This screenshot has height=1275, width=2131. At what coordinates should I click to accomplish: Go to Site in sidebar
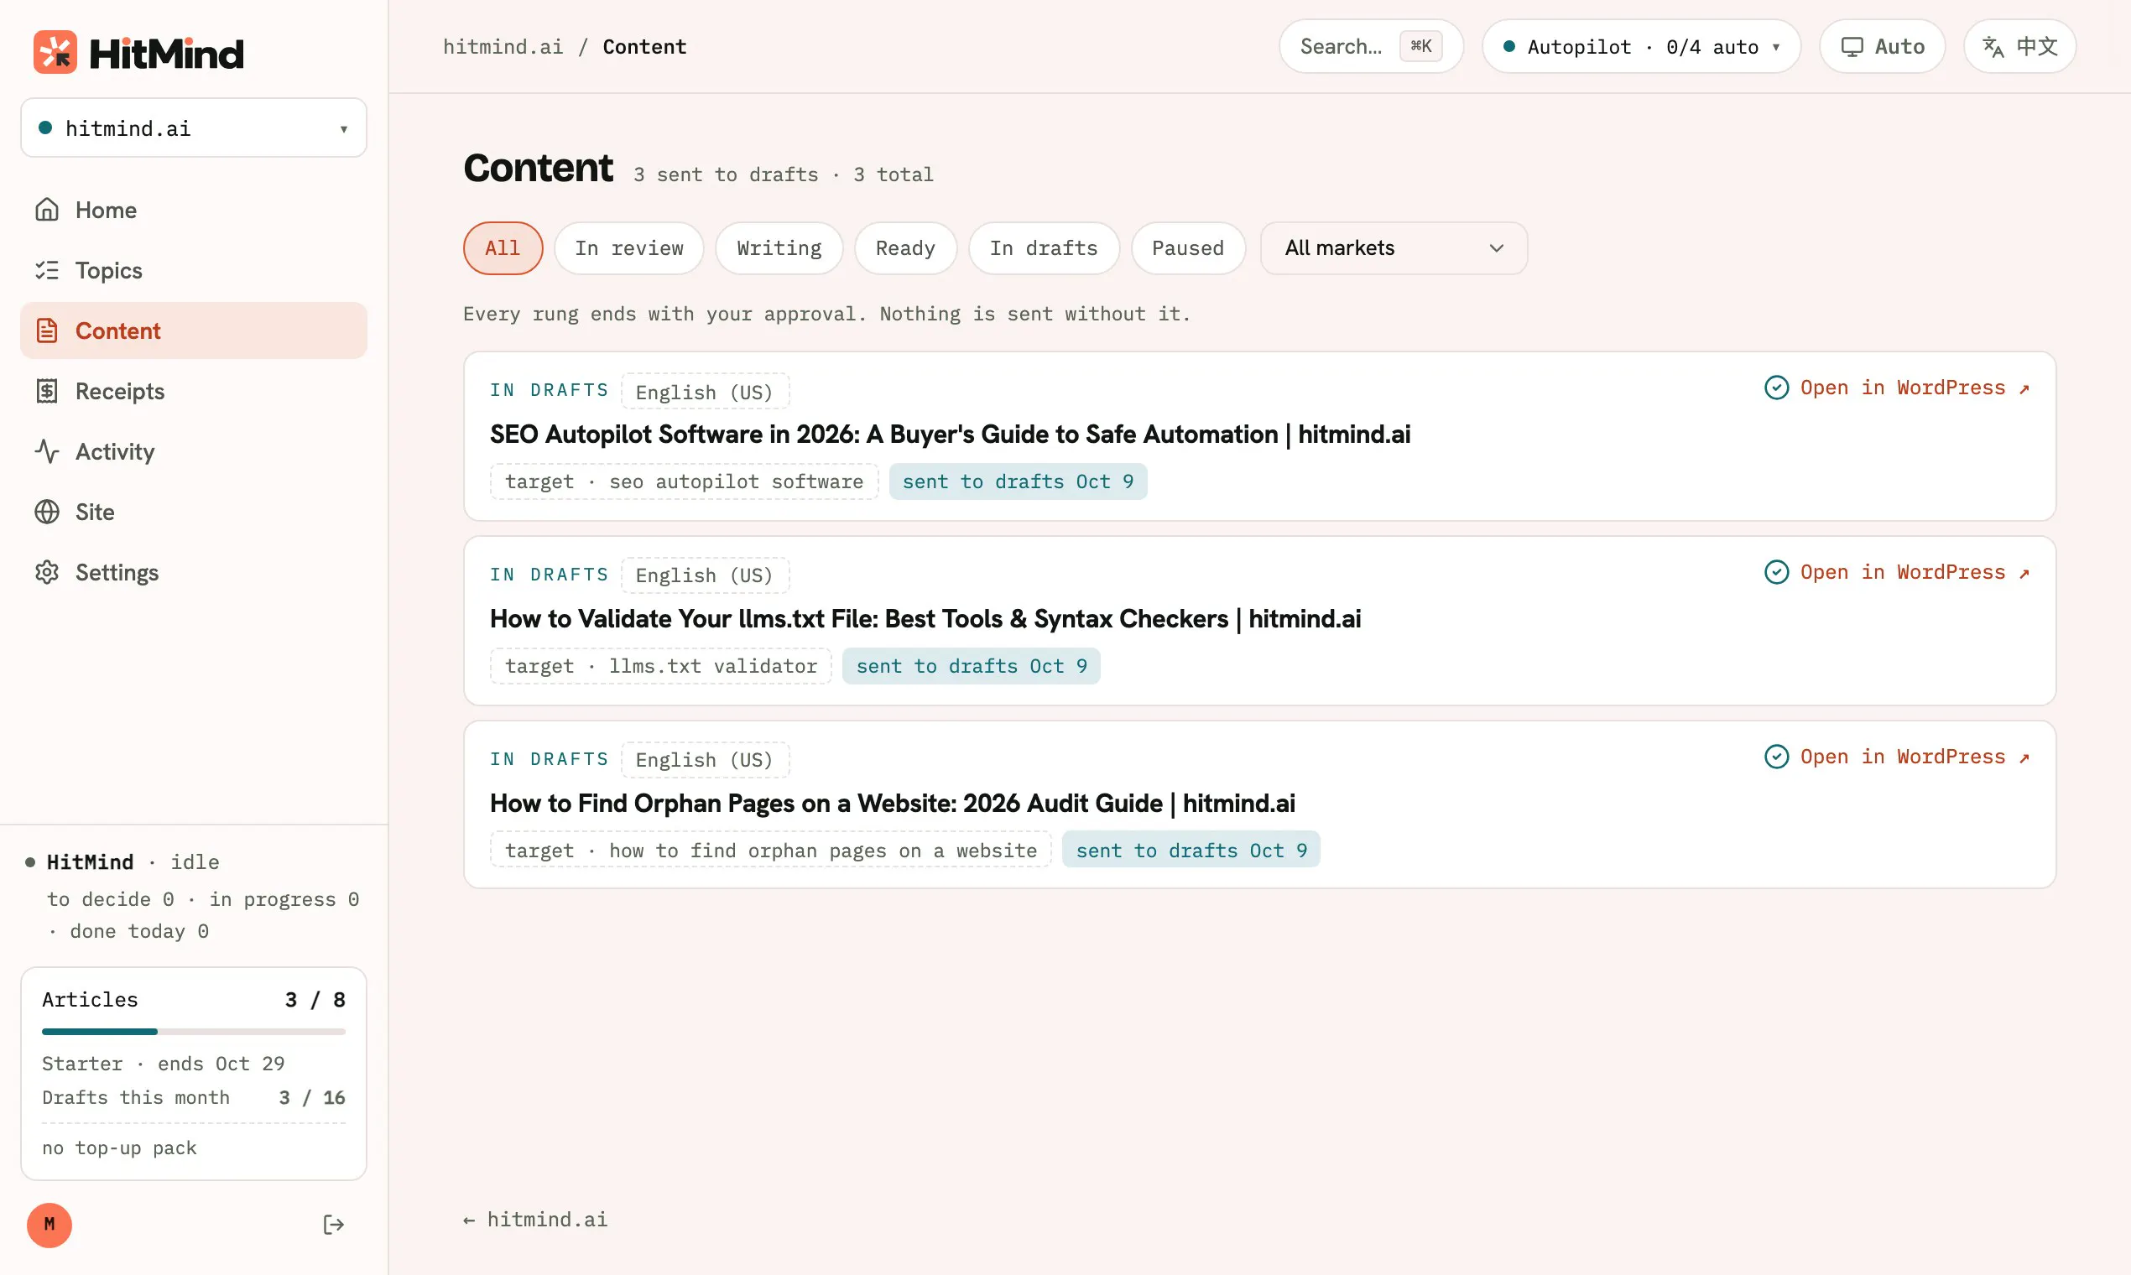tap(193, 512)
